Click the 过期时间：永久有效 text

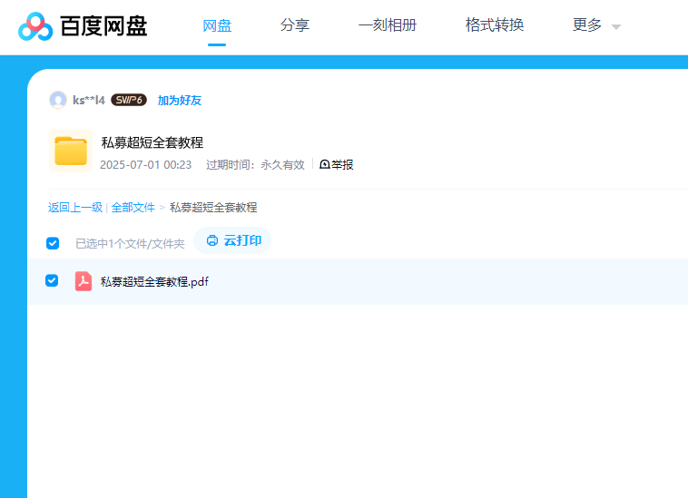(255, 165)
